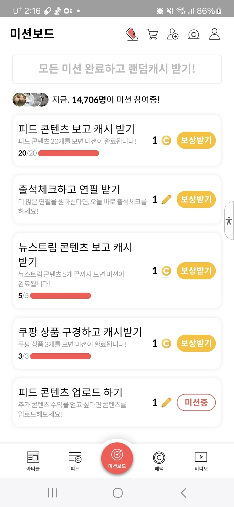Open the user profile icon
The image size is (234, 507).
point(214,34)
